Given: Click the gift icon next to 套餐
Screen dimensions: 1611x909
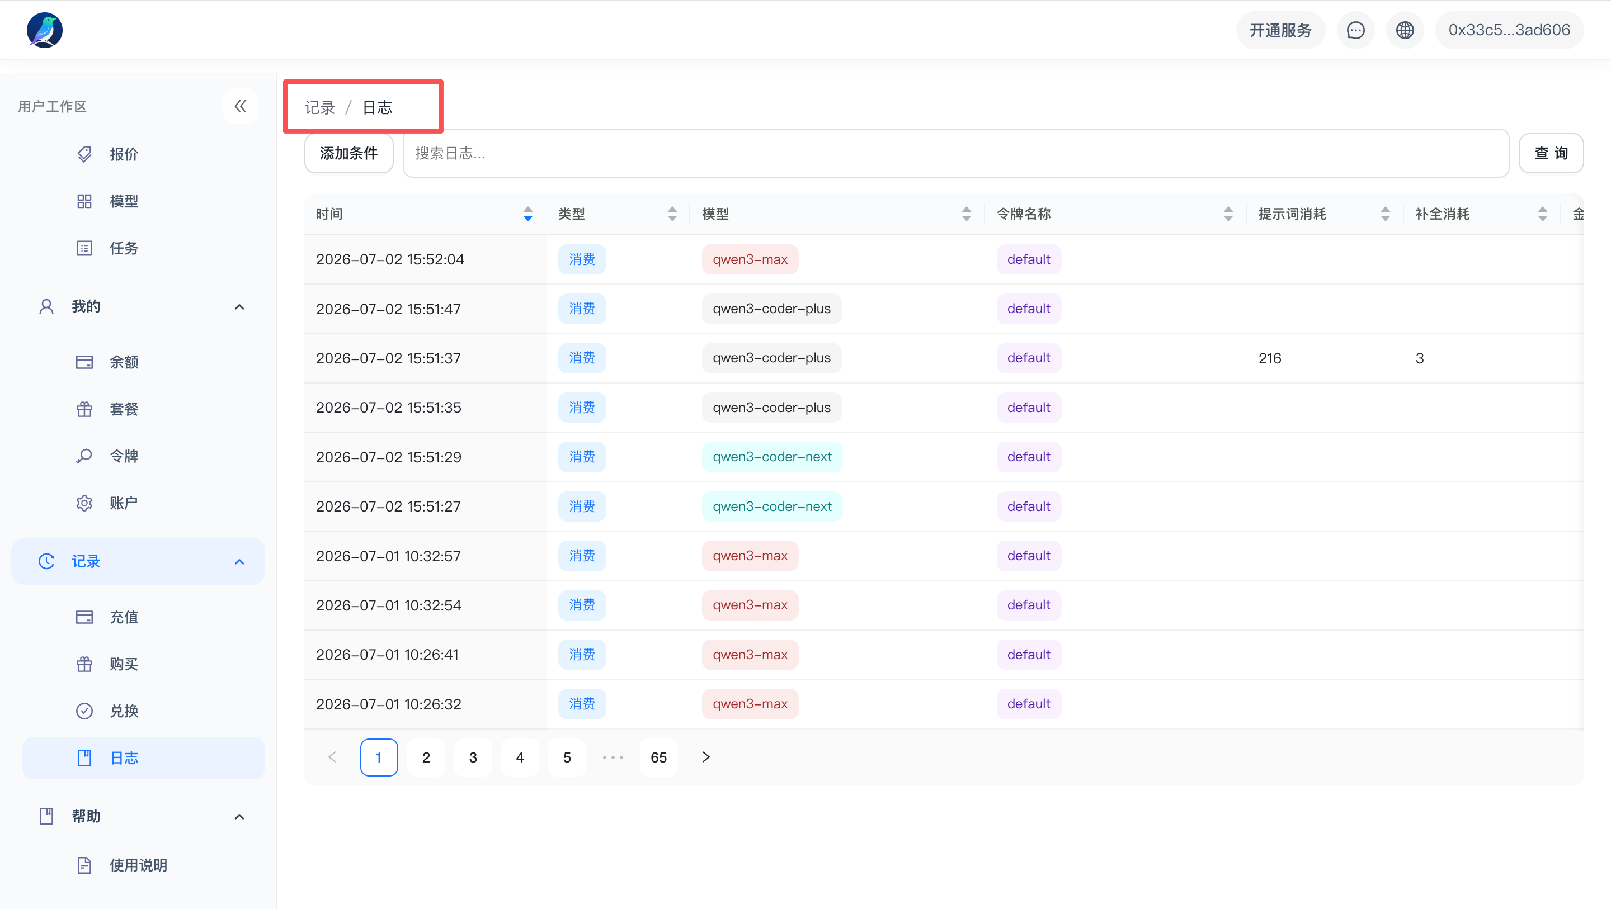Looking at the screenshot, I should click(x=84, y=409).
